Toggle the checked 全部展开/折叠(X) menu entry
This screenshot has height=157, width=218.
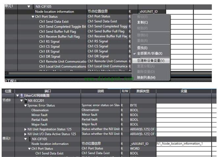pyautogui.click(x=150, y=54)
